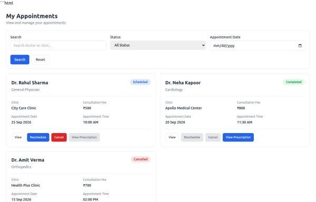Click View Prescription for Dr. Rahul Sharma

(x=84, y=137)
